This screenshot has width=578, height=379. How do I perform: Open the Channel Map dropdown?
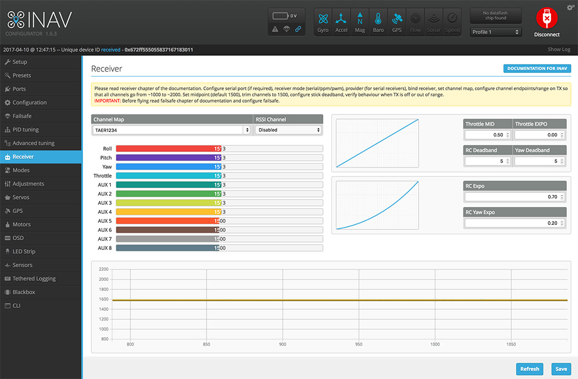pyautogui.click(x=172, y=130)
